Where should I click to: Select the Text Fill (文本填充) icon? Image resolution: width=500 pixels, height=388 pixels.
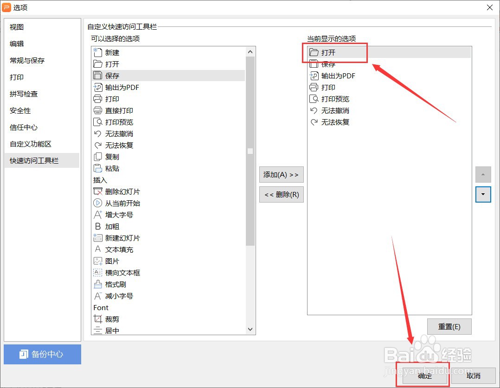pos(97,249)
